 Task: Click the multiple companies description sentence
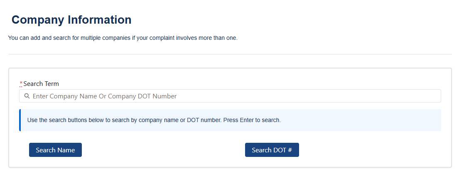123,38
